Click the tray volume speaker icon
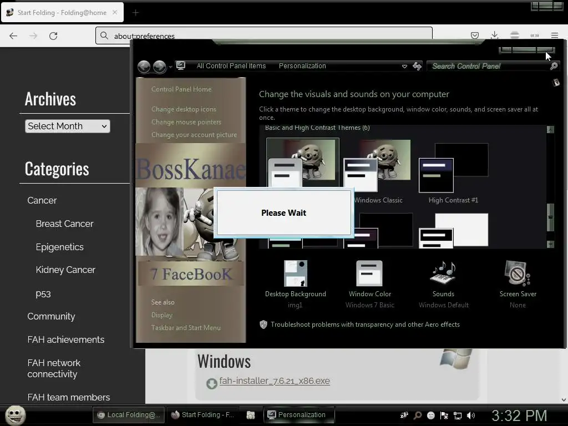The image size is (568, 426). pos(471,415)
